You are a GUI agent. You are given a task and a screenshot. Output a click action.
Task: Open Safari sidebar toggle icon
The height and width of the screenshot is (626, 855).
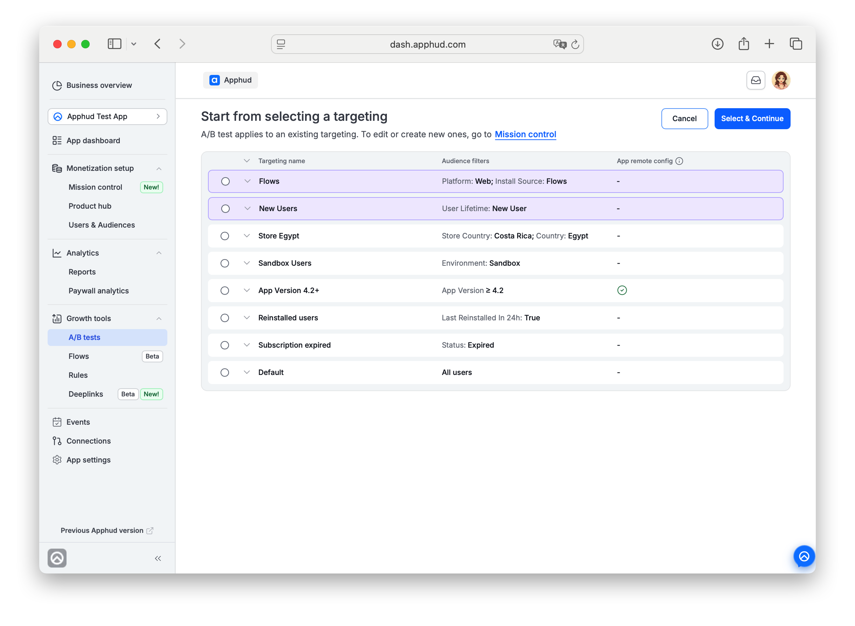(114, 44)
